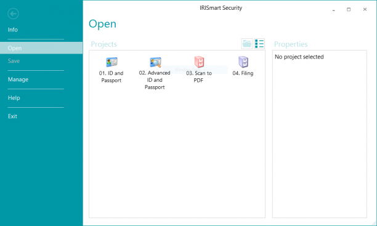
Task: Click 'No project selected' text in Properties
Action: click(x=299, y=57)
